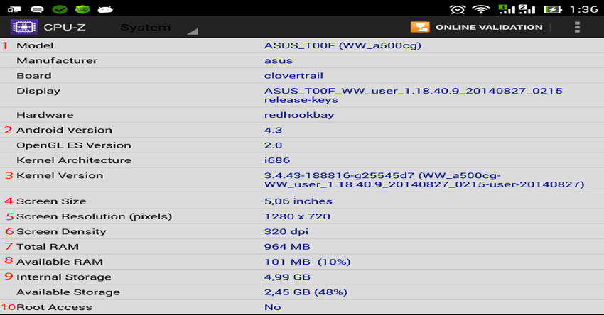
Task: Tap the device storage notification icon
Action: pos(14,9)
